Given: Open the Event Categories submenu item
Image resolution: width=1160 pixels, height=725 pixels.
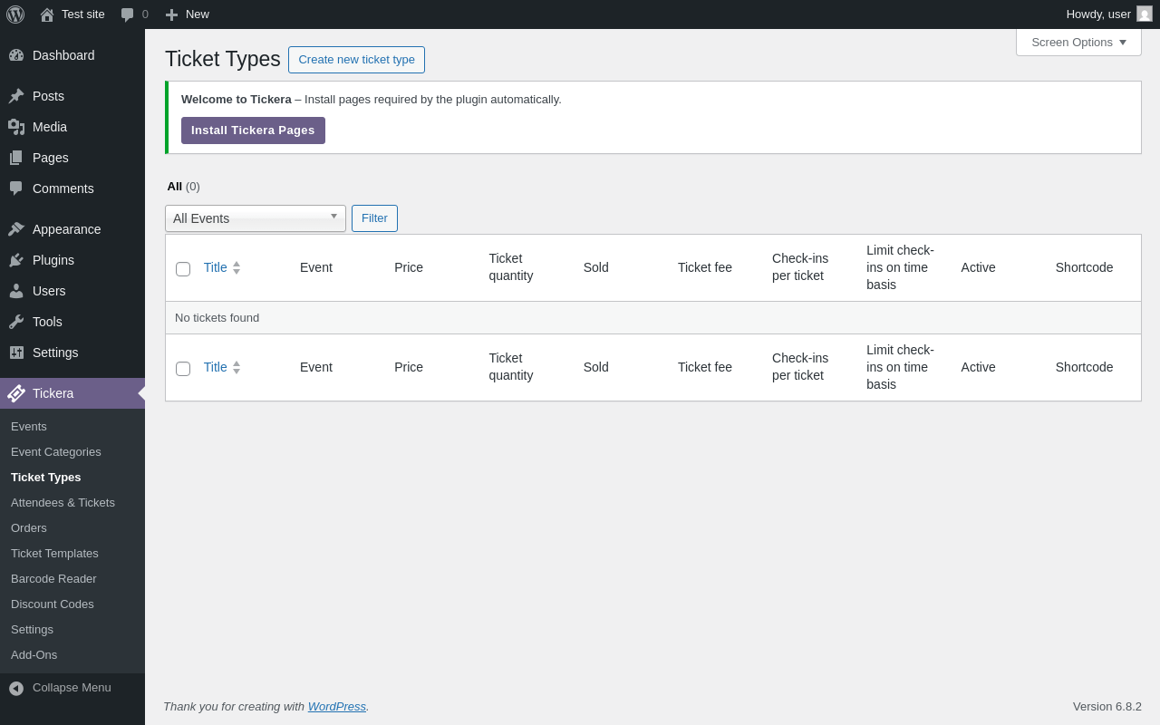Looking at the screenshot, I should pos(56,451).
